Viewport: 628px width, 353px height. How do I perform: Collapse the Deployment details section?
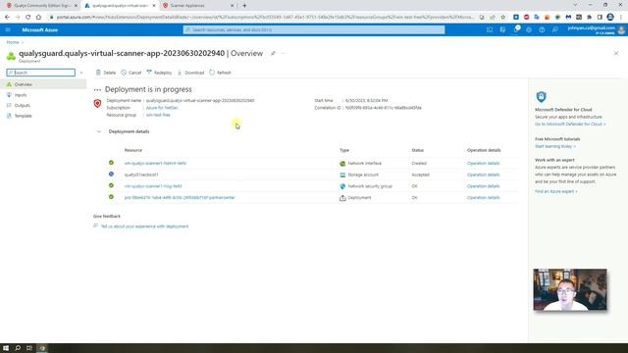[x=99, y=131]
